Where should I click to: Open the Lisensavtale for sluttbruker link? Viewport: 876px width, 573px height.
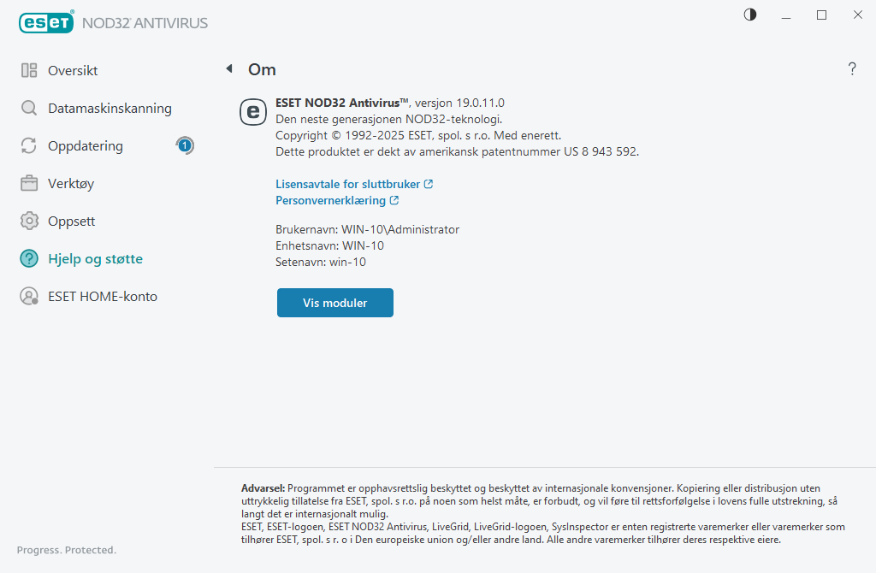[x=346, y=183]
